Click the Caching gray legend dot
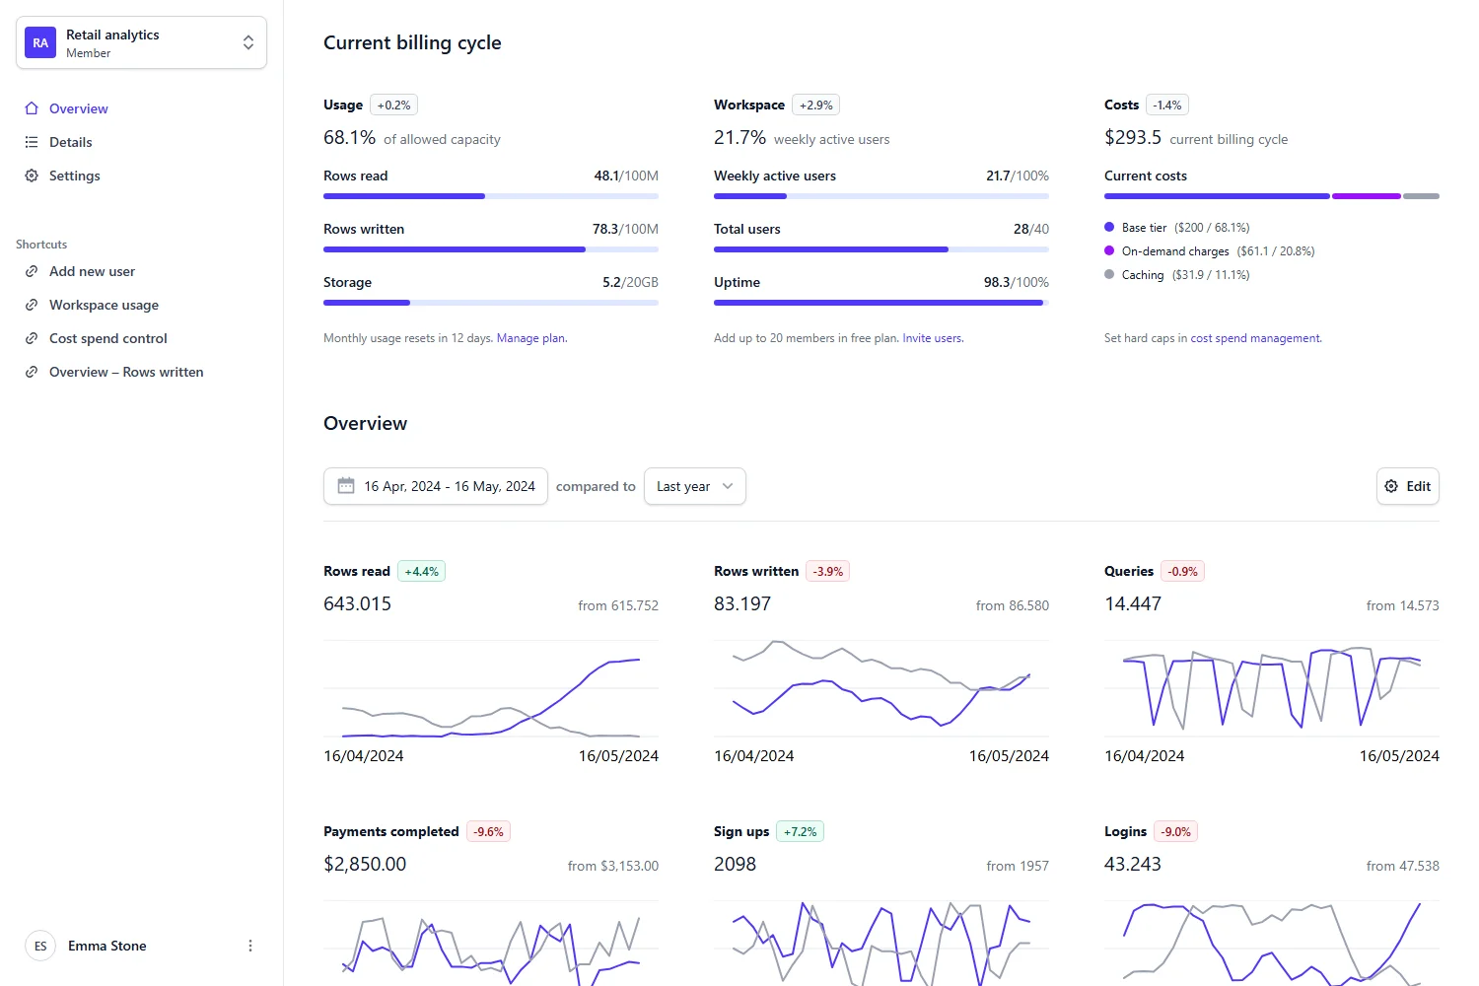This screenshot has width=1479, height=986. point(1109,274)
